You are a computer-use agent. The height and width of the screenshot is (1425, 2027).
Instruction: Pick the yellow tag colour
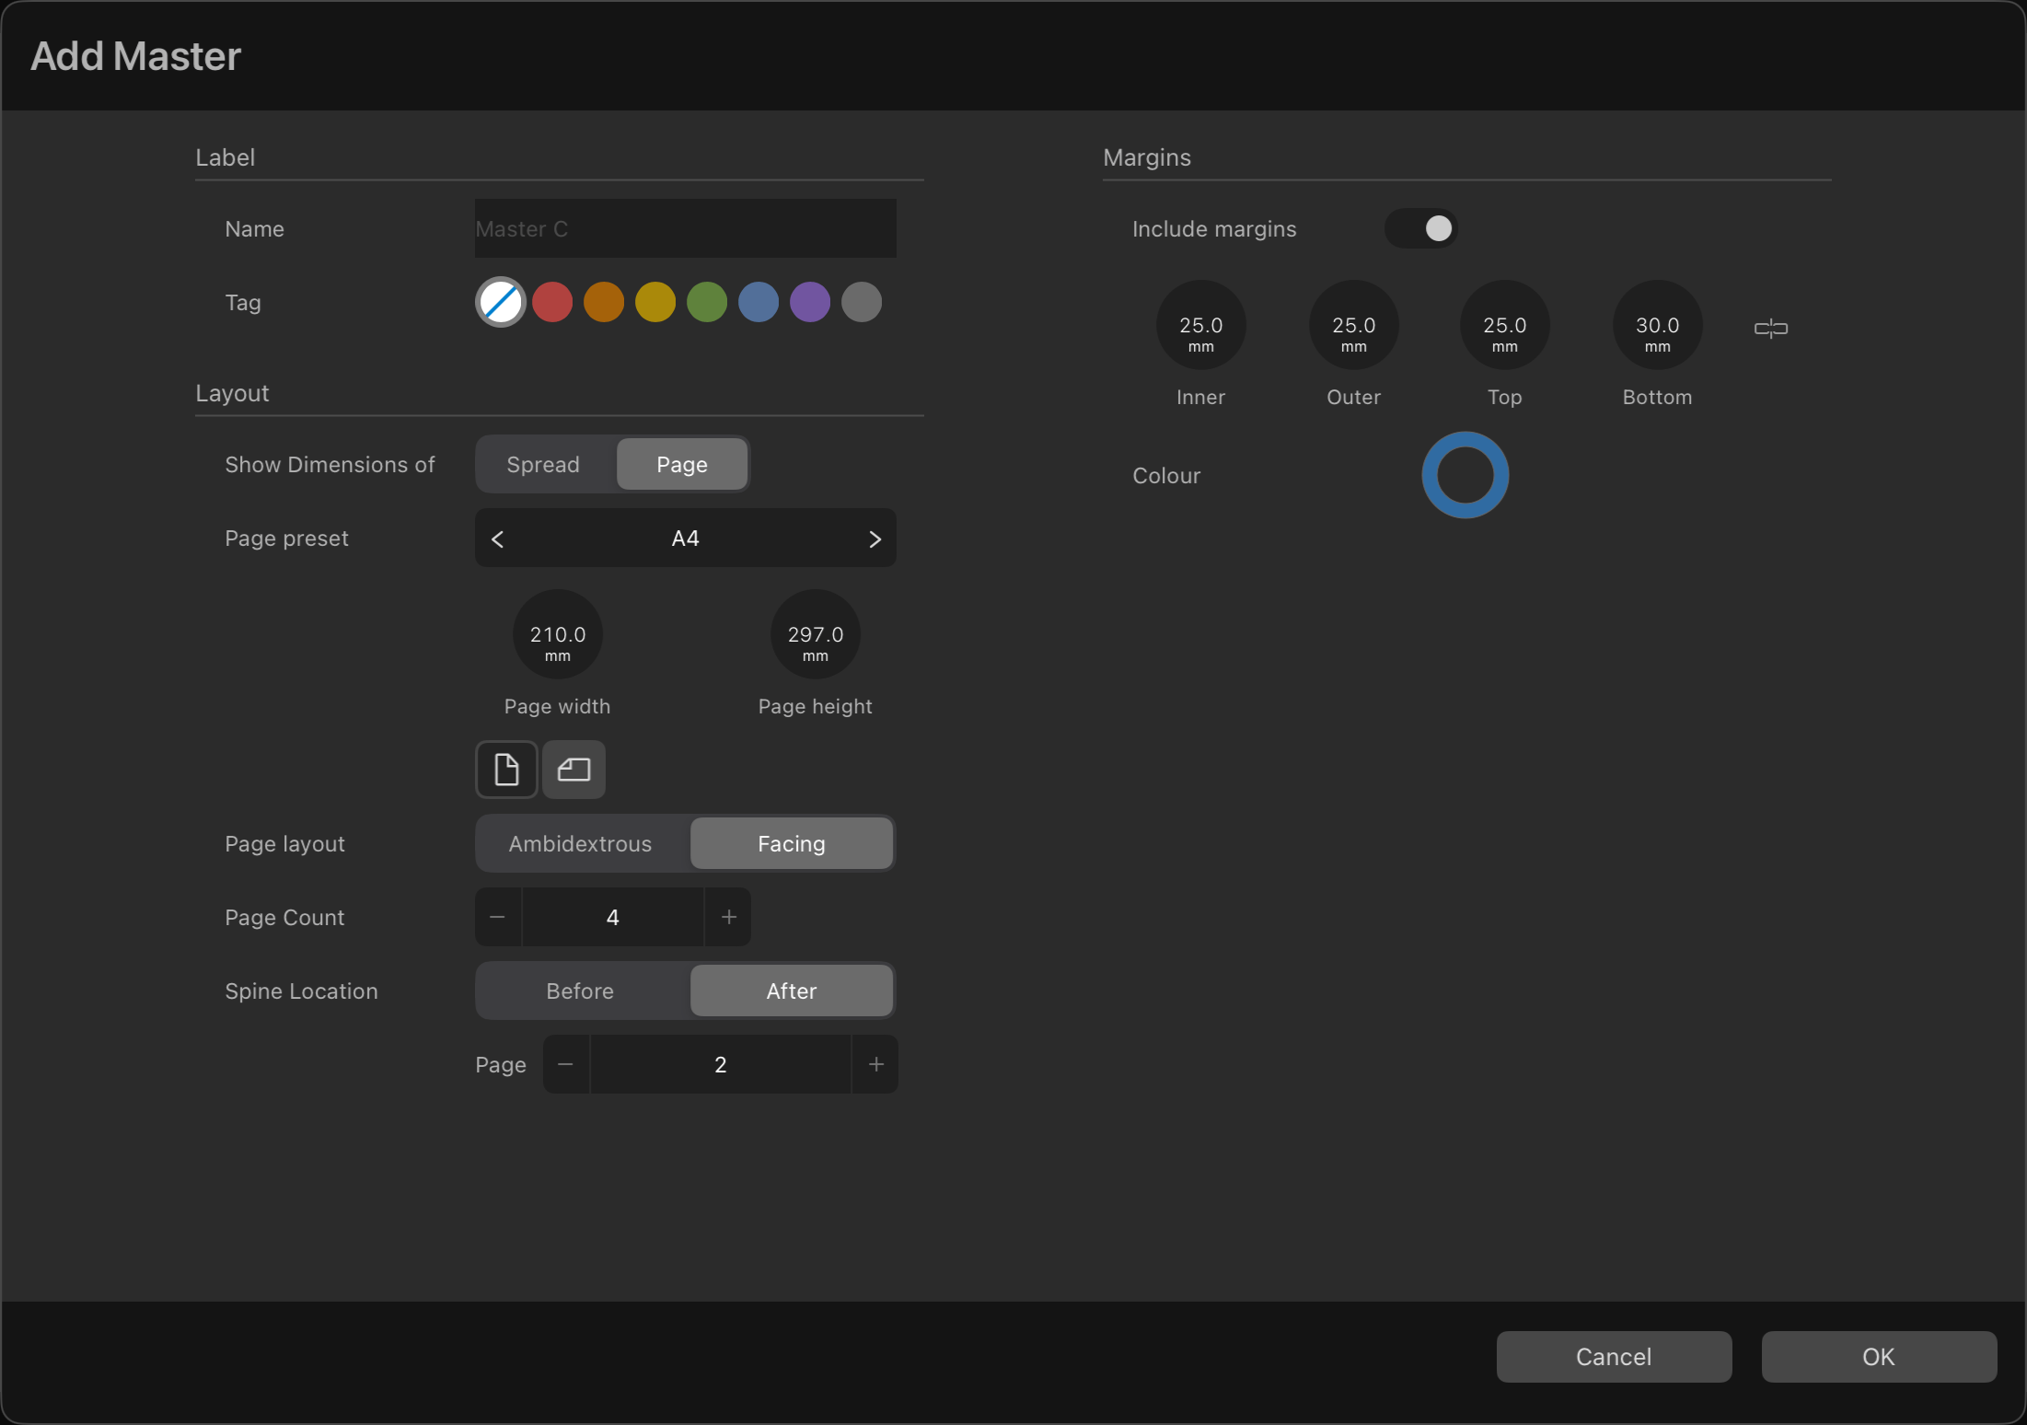655,302
